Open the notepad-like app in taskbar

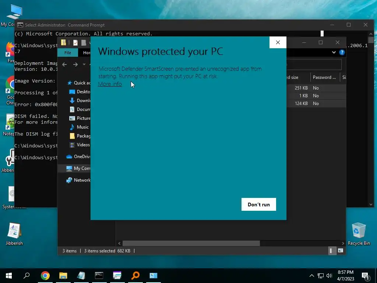pyautogui.click(x=81, y=276)
